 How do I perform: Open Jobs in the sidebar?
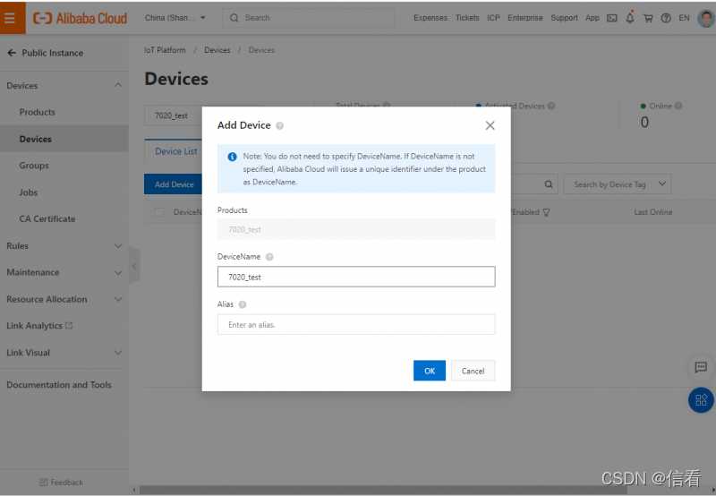29,192
